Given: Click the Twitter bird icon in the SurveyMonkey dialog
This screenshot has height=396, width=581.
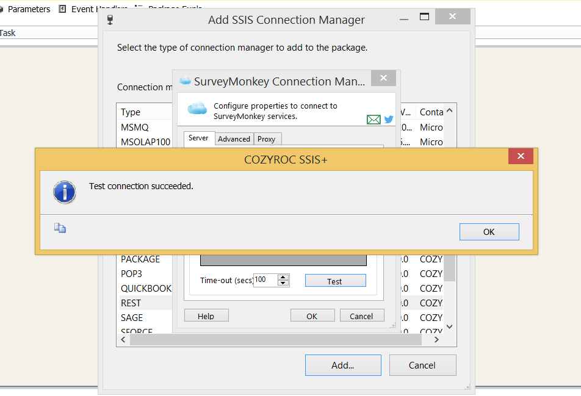Looking at the screenshot, I should (389, 119).
